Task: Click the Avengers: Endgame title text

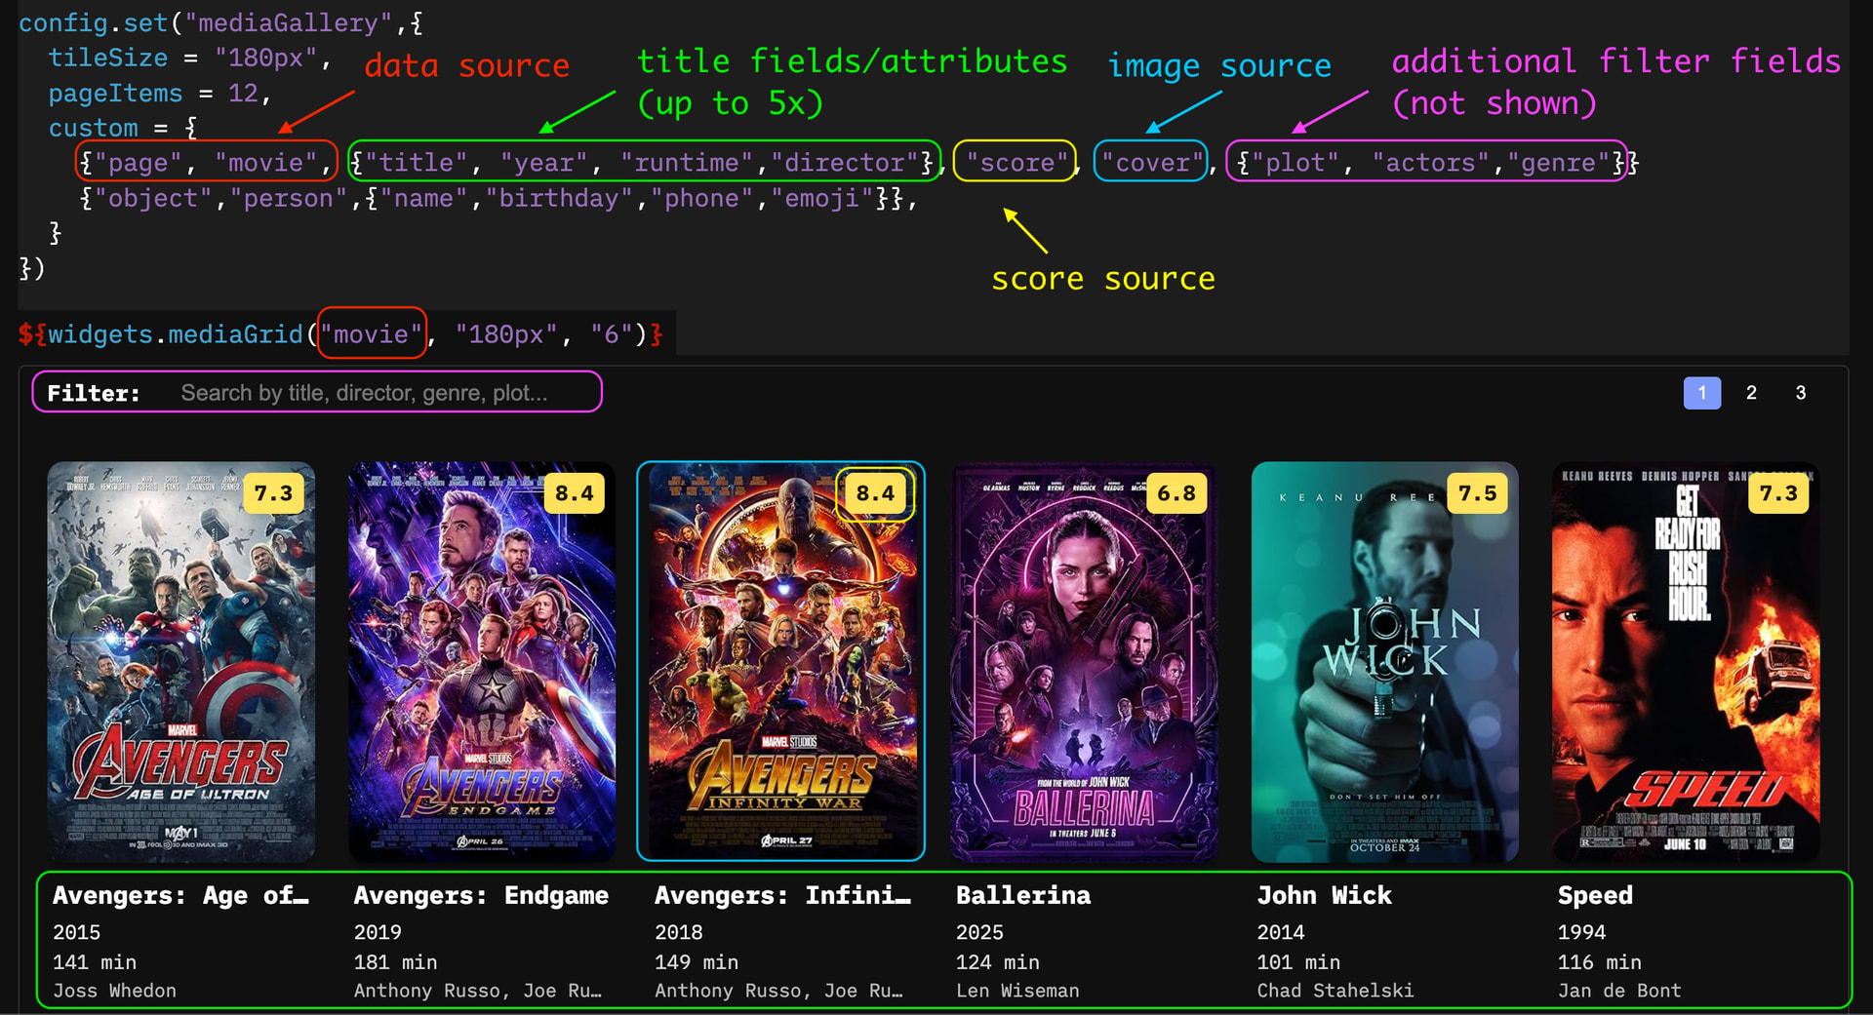Action: [x=481, y=895]
